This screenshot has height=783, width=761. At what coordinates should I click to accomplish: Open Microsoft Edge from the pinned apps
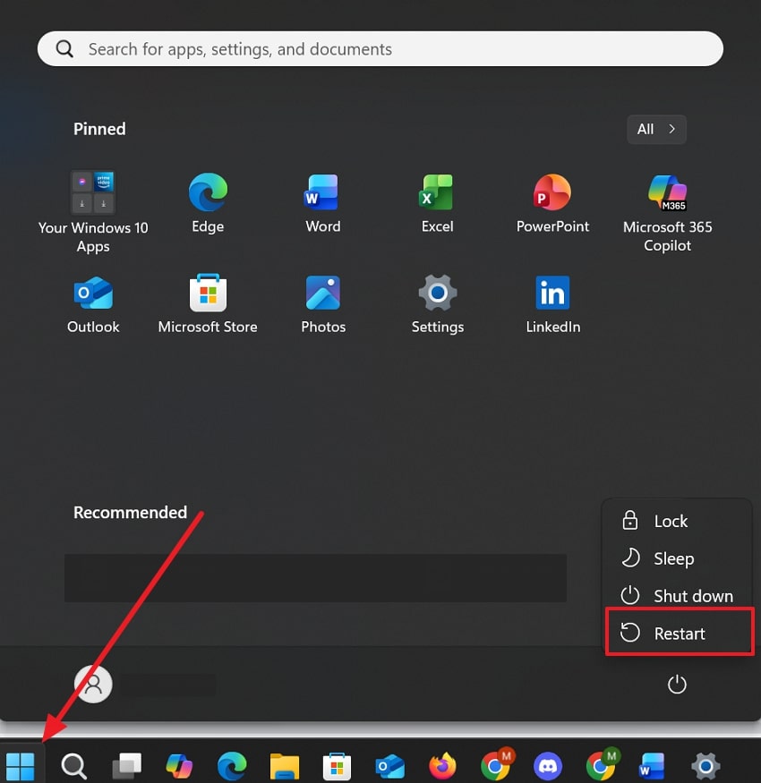208,202
